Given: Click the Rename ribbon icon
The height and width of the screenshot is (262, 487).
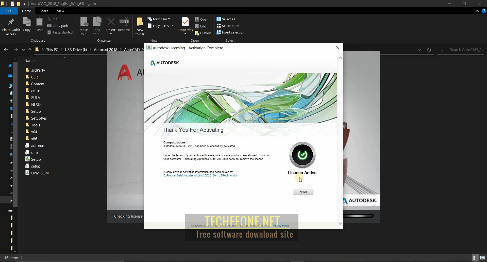Looking at the screenshot, I should tap(124, 25).
